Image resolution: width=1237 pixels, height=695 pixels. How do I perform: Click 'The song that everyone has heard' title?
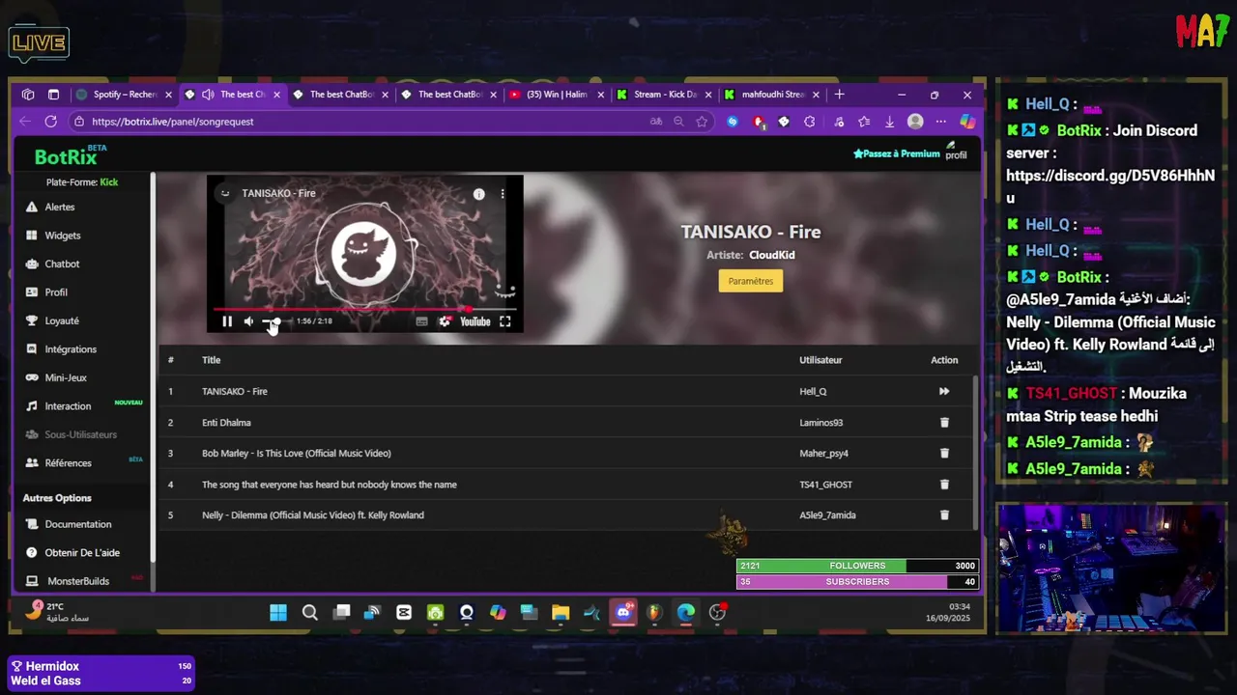click(330, 485)
